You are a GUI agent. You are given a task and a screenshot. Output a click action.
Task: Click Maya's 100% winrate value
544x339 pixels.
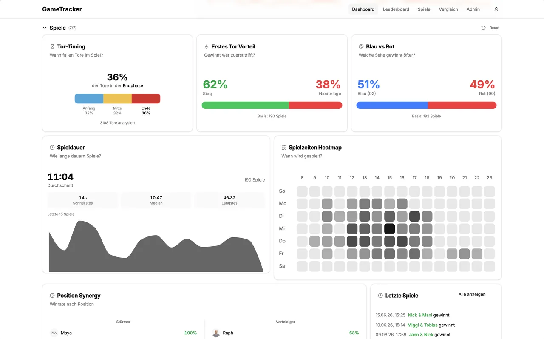[190, 333]
